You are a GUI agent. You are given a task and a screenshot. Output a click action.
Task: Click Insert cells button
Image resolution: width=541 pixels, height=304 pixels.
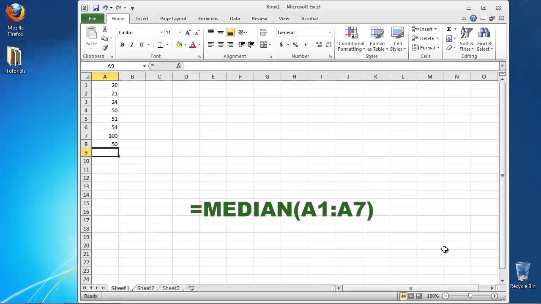coord(425,29)
